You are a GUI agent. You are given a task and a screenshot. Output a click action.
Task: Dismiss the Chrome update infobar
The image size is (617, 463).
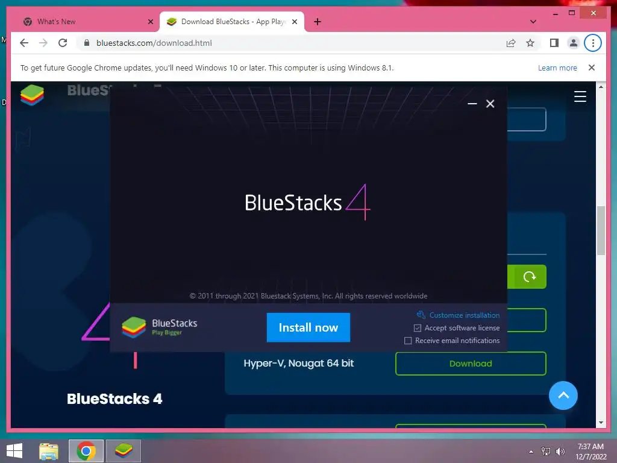pyautogui.click(x=592, y=68)
